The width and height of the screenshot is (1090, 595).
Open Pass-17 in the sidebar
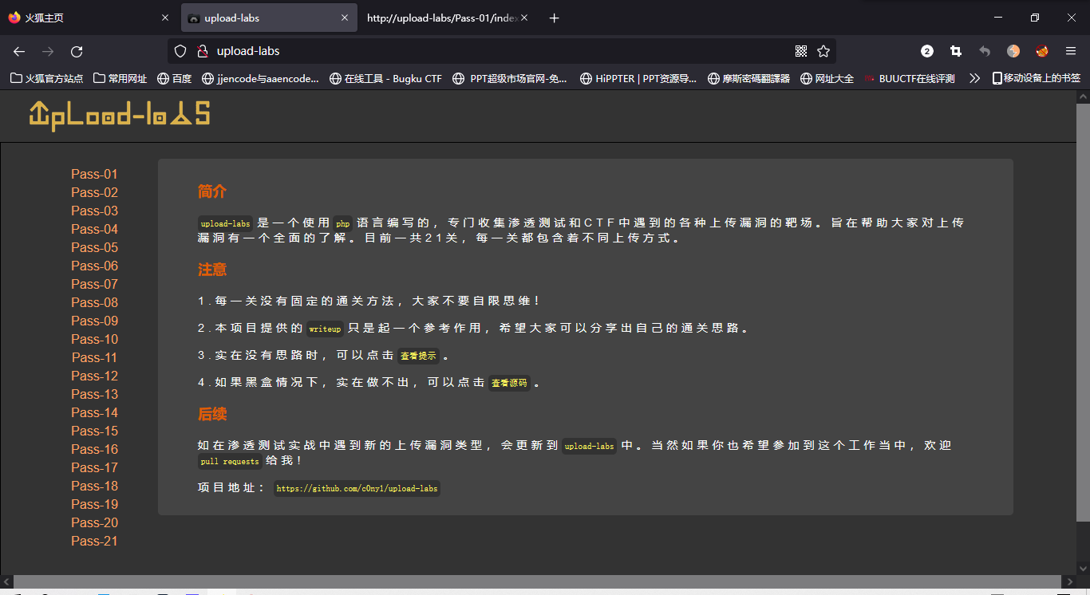[94, 467]
